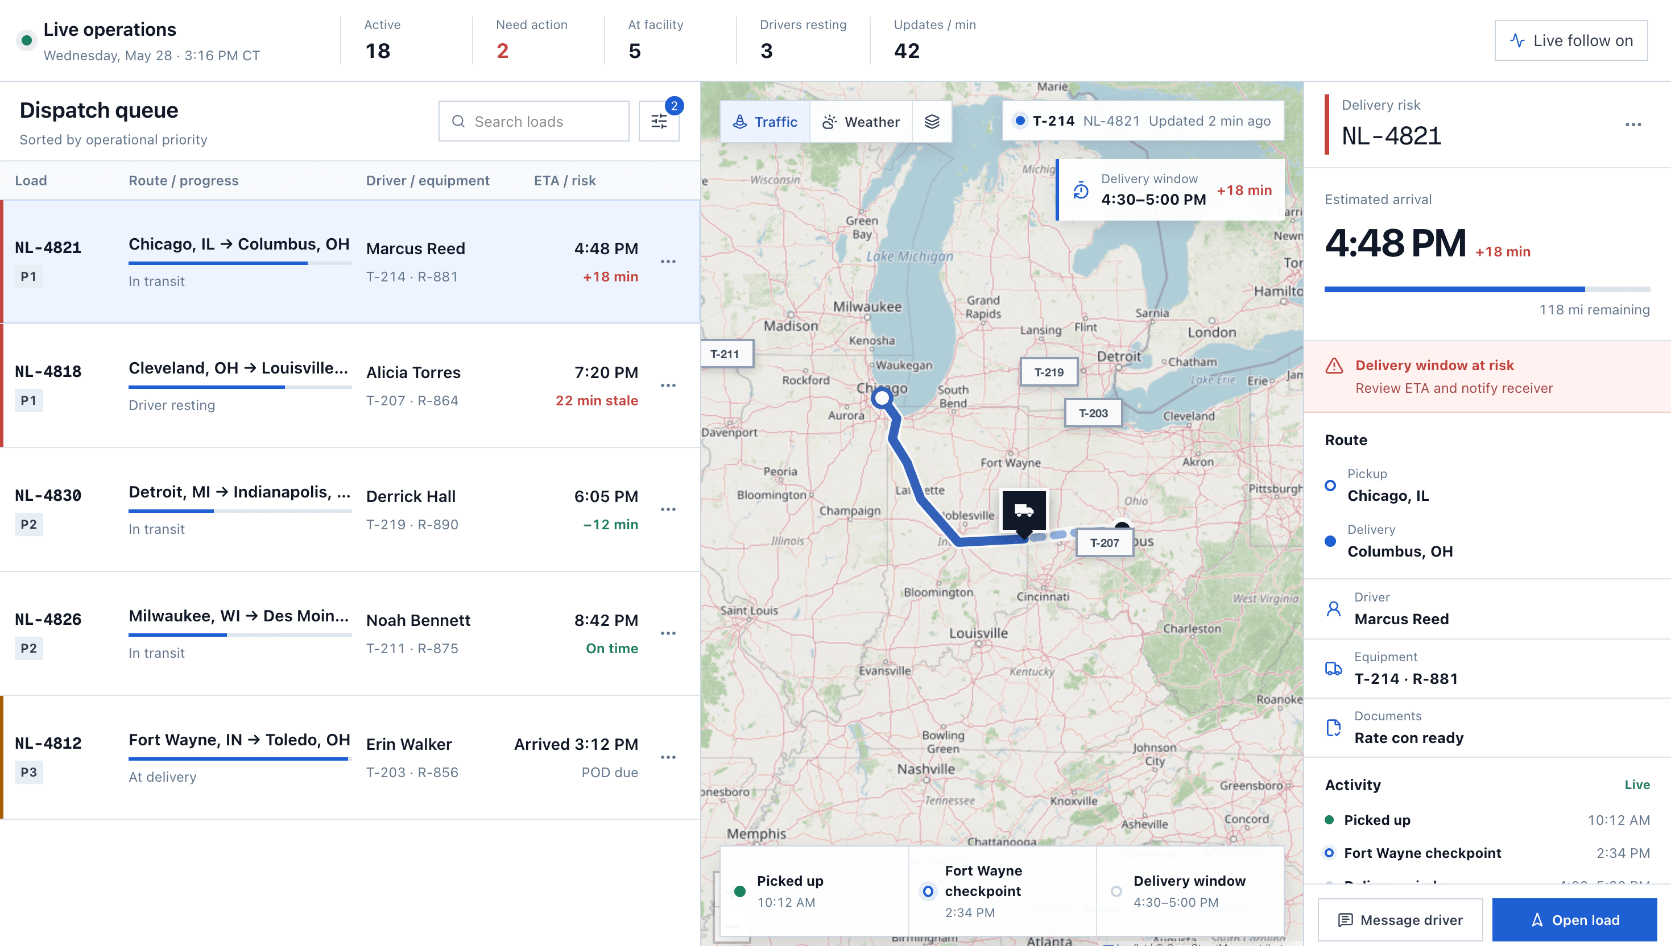Open more options for load NL-4826 row
The height and width of the screenshot is (946, 1671).
668,633
